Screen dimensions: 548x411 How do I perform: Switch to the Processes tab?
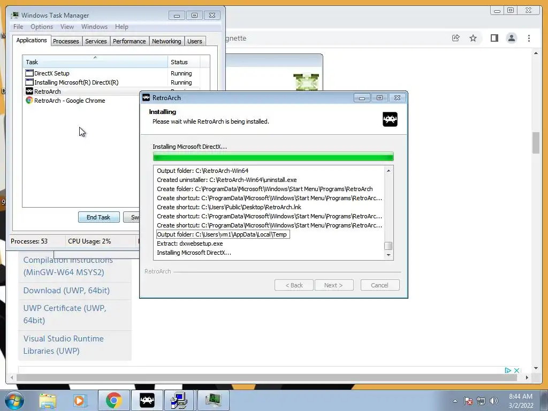tap(66, 41)
